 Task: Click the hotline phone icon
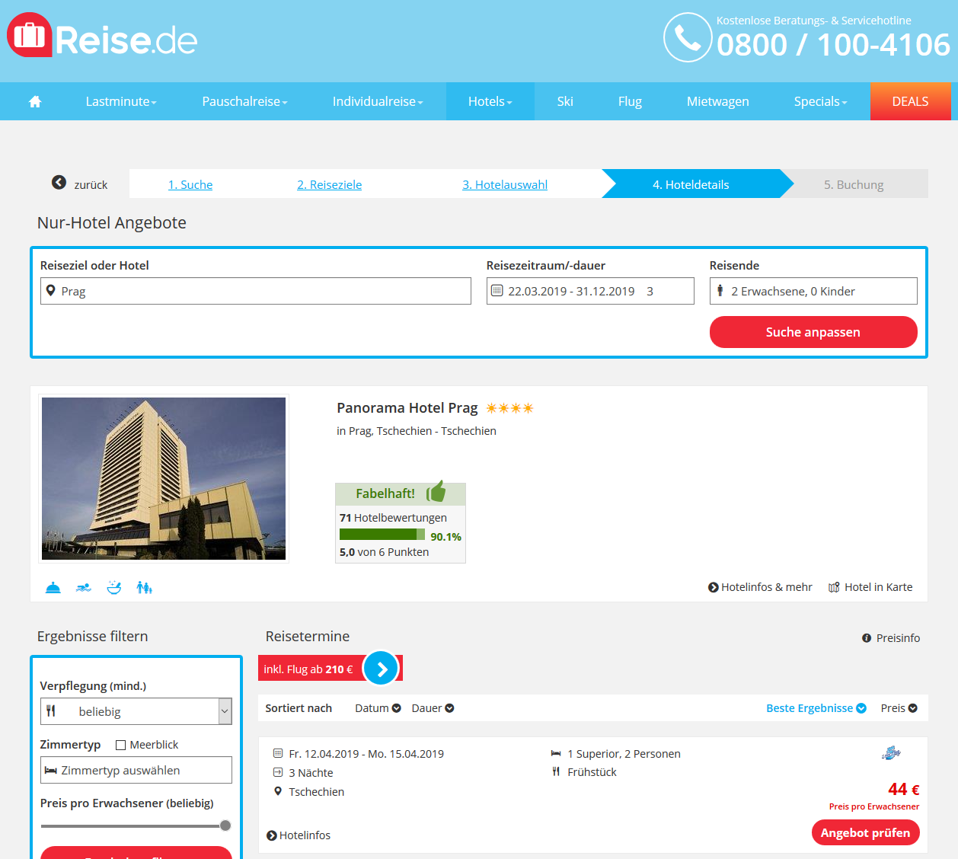coord(688,37)
